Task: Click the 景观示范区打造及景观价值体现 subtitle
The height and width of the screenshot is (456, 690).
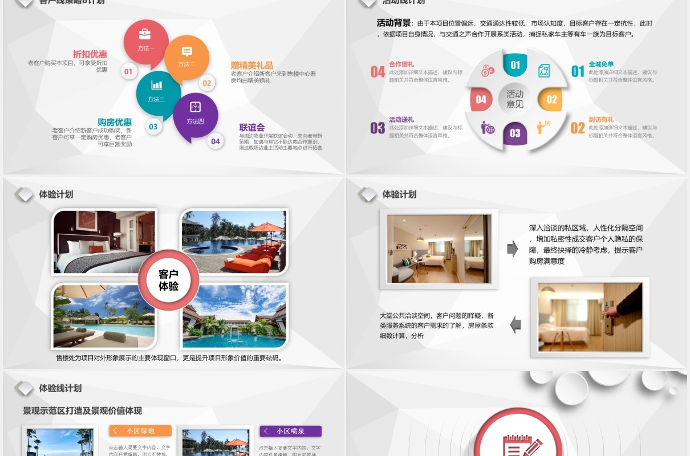Action: click(82, 411)
